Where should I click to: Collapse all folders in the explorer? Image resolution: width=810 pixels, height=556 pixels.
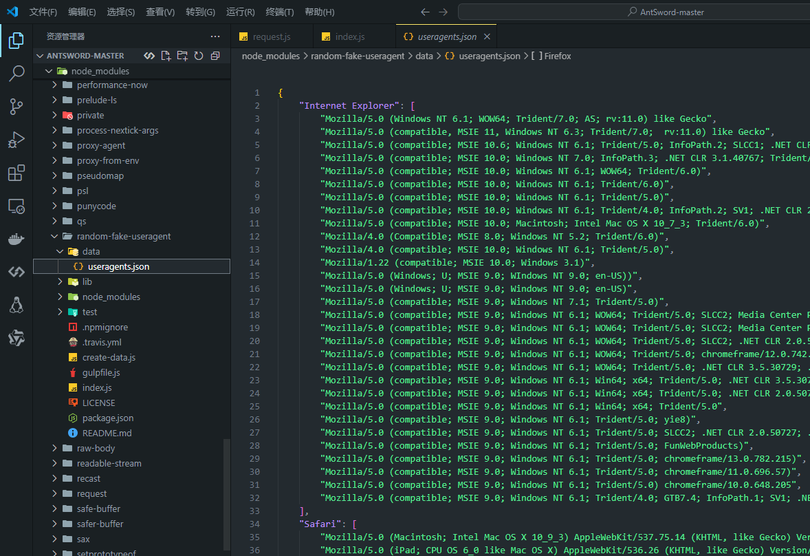point(215,56)
